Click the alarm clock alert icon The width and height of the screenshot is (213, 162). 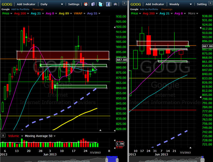[x=86, y=4]
